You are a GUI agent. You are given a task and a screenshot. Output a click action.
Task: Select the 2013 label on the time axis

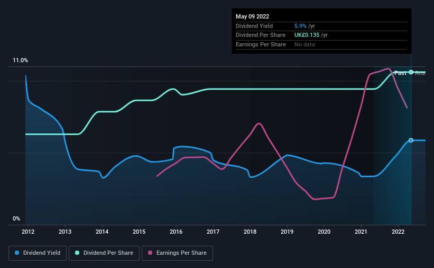pos(65,232)
